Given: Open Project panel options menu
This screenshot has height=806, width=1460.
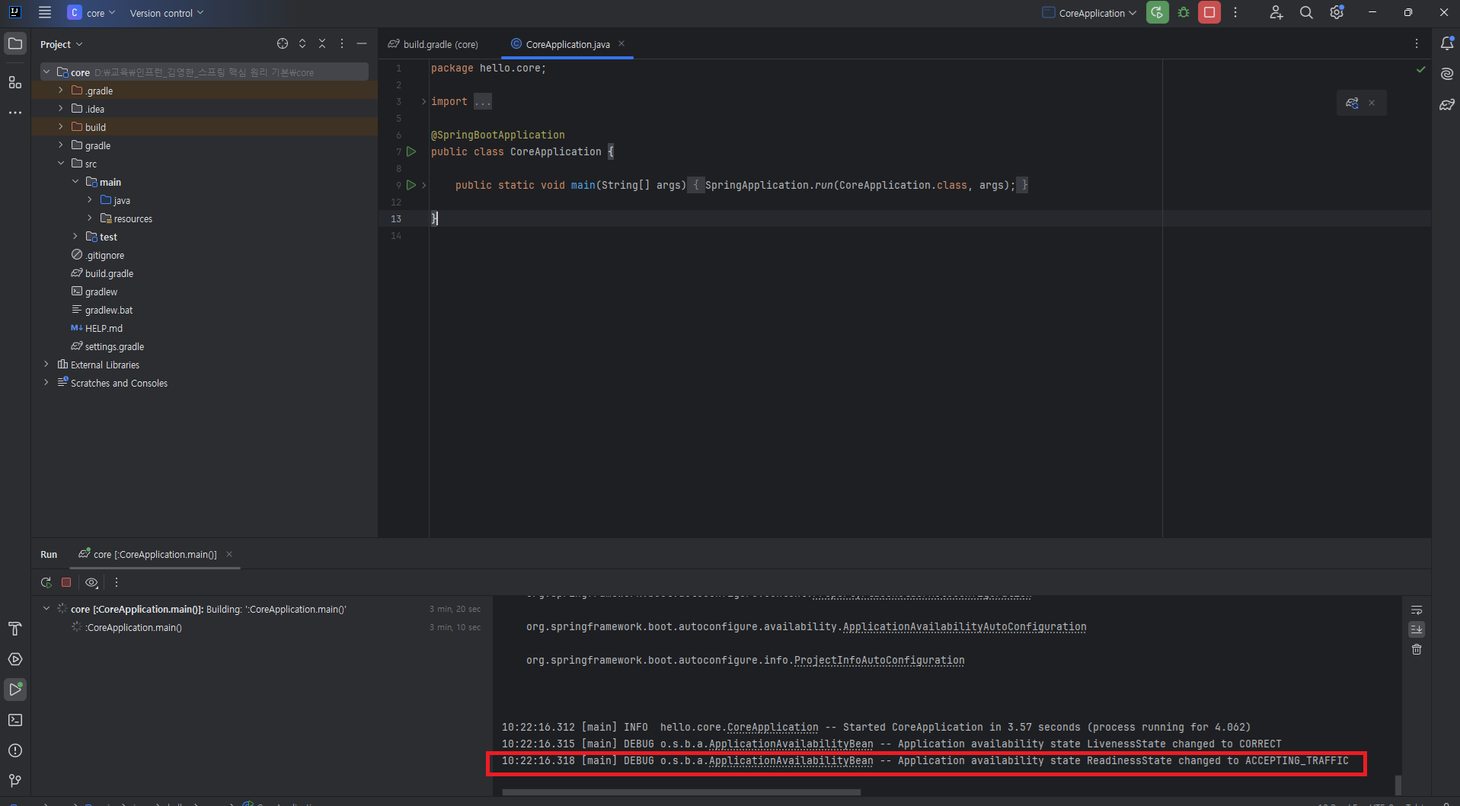Looking at the screenshot, I should [x=342, y=43].
